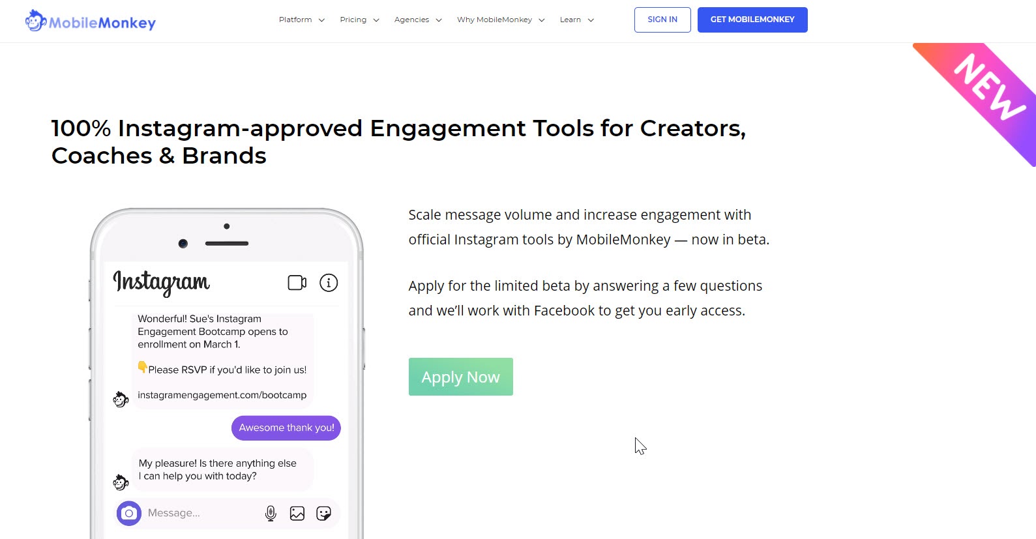Click the monkey avatar beside 'My pleasure' message
The image size is (1036, 539).
coord(121,482)
